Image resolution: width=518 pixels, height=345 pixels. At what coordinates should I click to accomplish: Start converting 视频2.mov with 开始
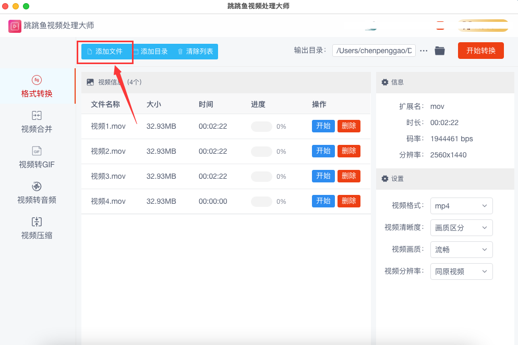tap(323, 151)
